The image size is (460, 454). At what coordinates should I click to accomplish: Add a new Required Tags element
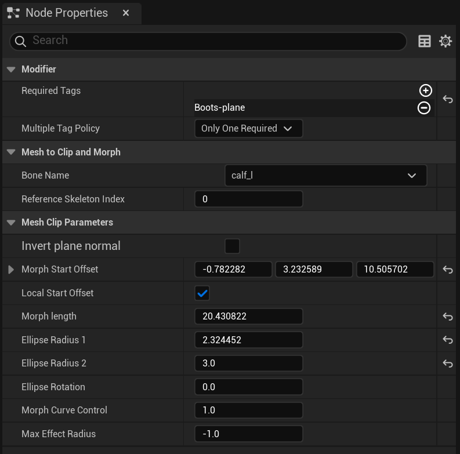pyautogui.click(x=425, y=90)
